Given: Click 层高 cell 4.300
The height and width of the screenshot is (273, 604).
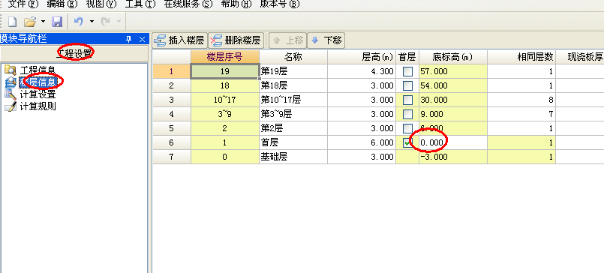Looking at the screenshot, I should point(362,71).
